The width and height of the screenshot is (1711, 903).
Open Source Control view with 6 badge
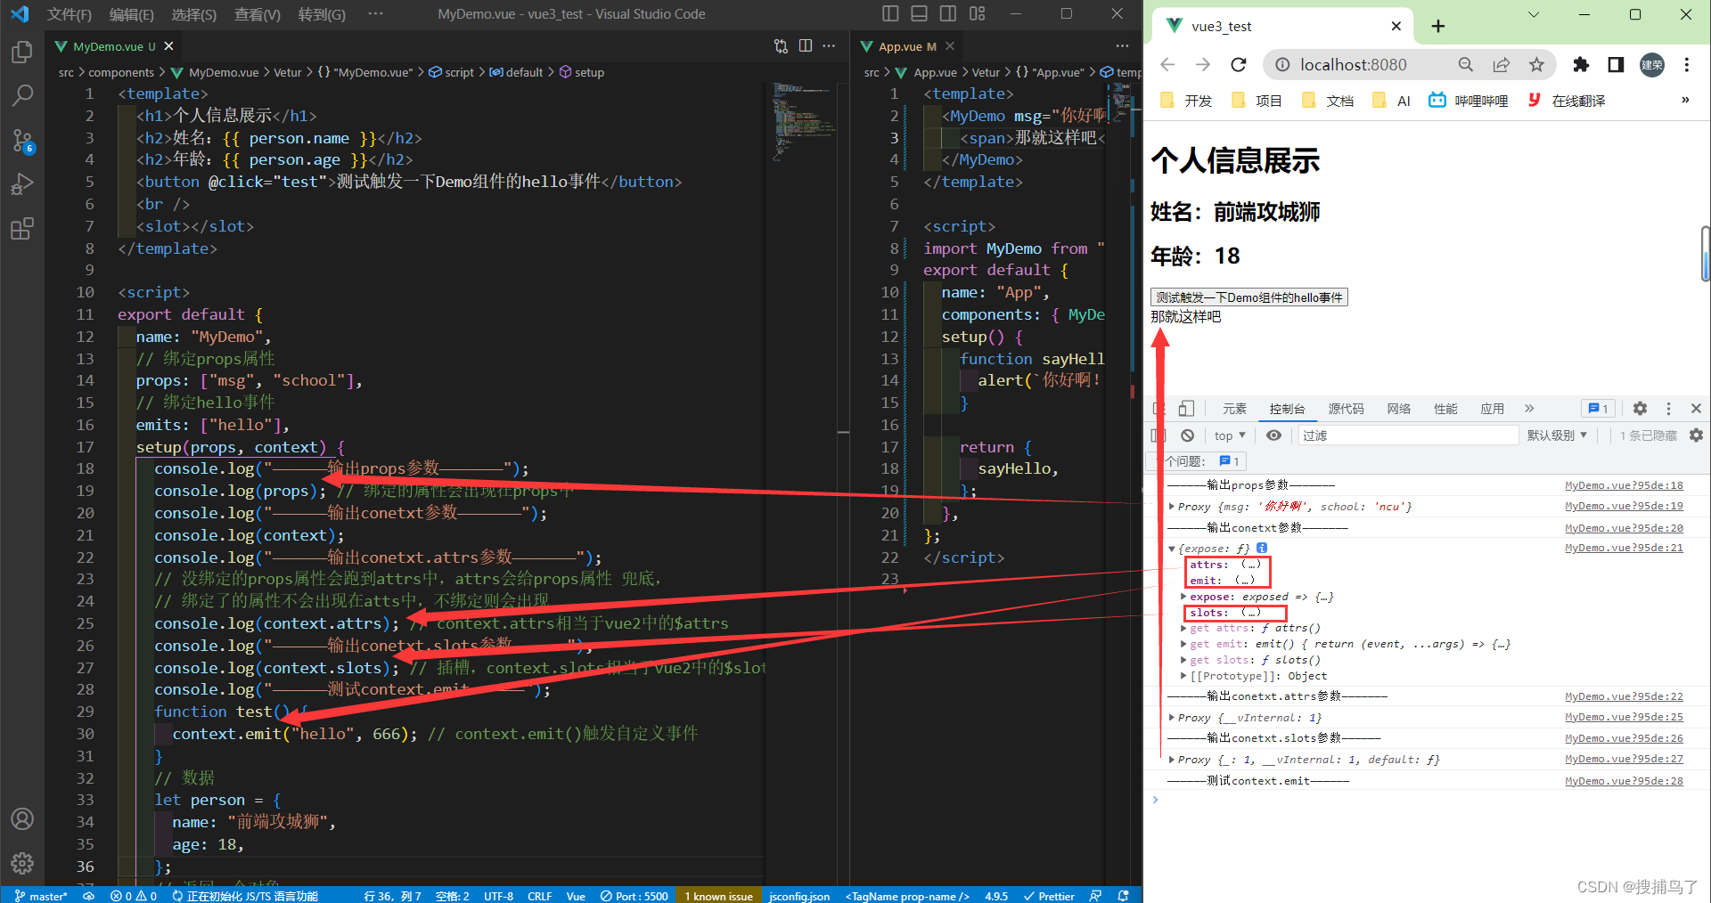pos(22,141)
